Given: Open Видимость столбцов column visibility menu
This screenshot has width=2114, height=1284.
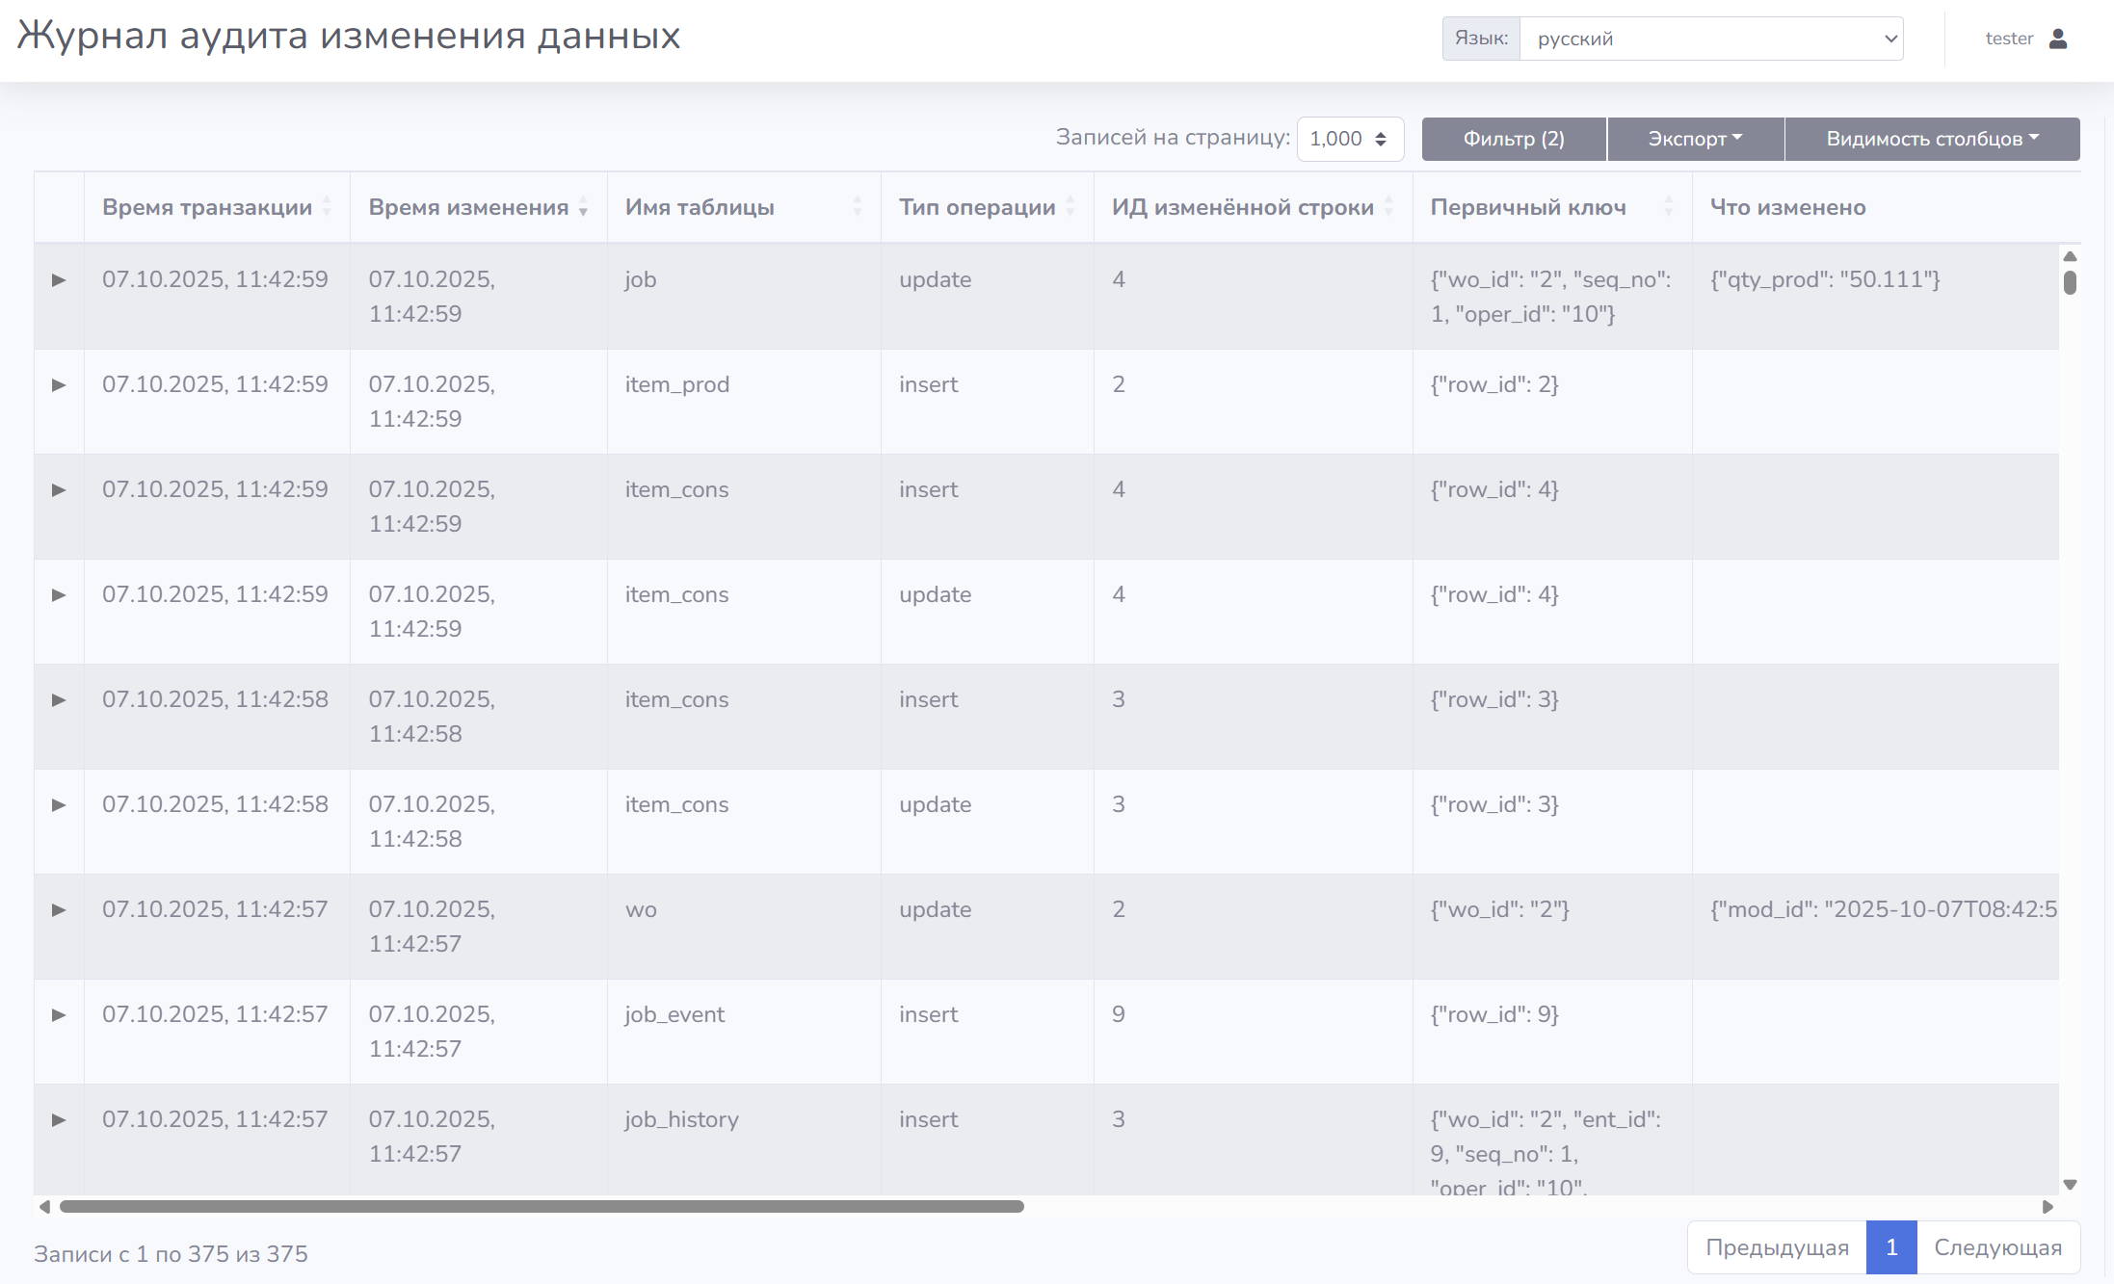Looking at the screenshot, I should click(x=1932, y=139).
